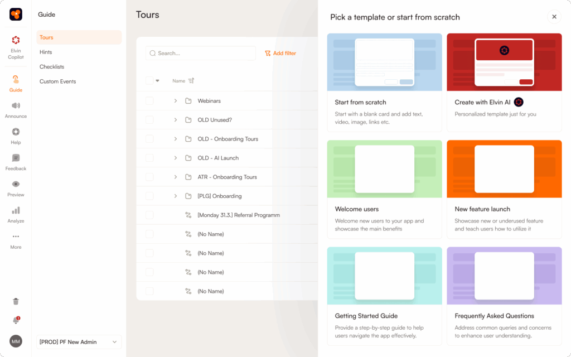Expand the OLD - AI Launch folder

click(x=175, y=158)
